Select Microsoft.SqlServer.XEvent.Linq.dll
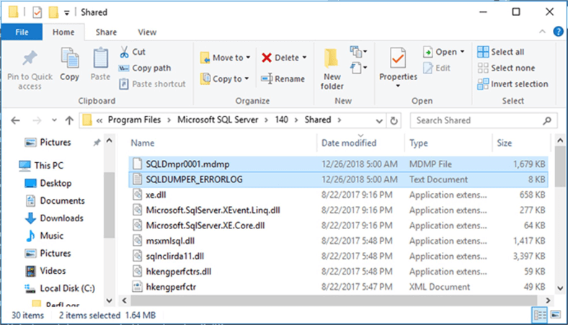 pos(338,210)
